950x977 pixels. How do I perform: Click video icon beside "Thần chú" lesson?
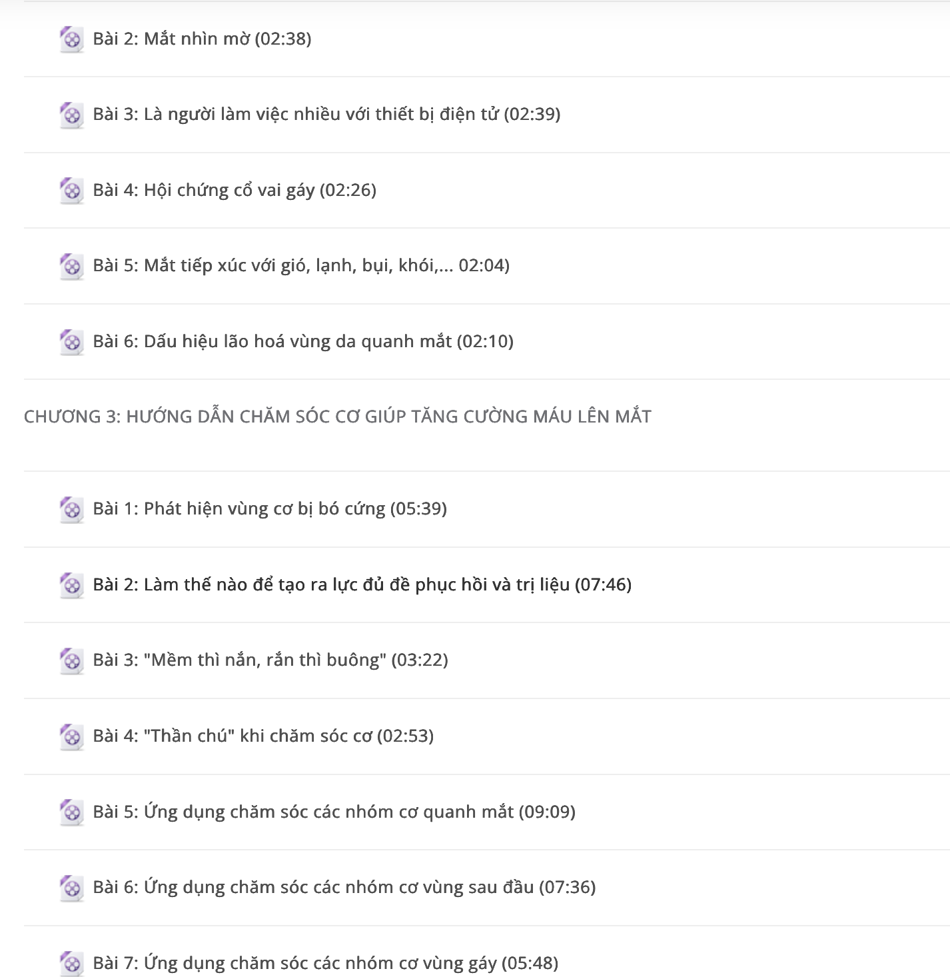click(x=71, y=736)
